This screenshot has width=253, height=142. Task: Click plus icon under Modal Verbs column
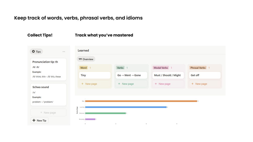click(x=156, y=84)
